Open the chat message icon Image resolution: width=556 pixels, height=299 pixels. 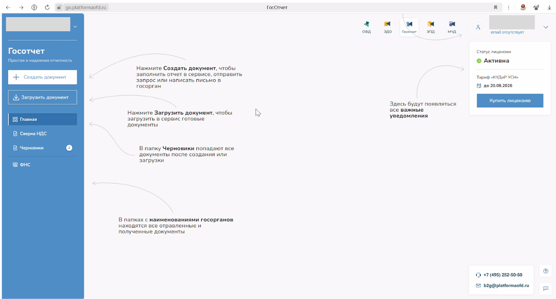coord(546,288)
